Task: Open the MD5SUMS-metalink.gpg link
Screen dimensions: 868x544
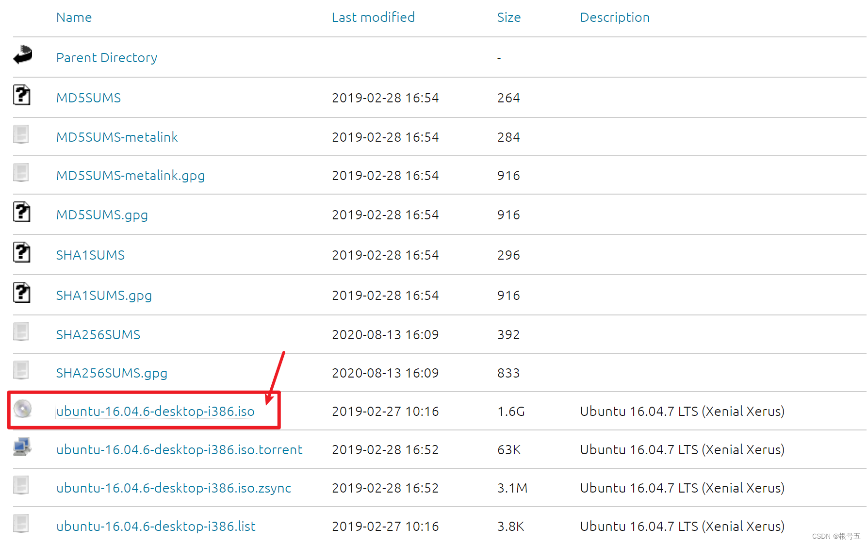Action: pos(131,176)
